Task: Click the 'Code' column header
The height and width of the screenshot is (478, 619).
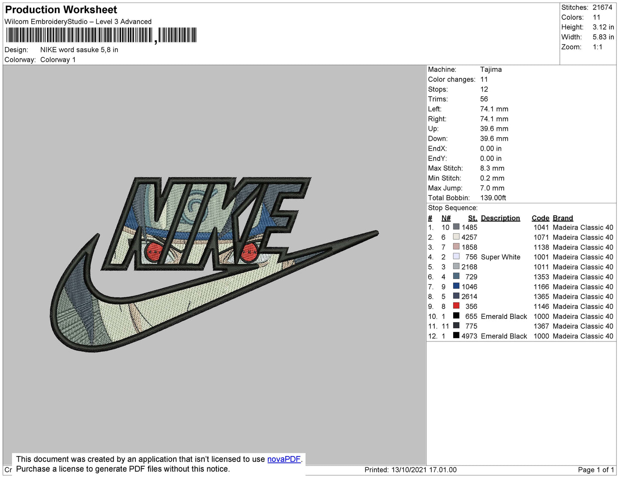Action: coord(541,218)
